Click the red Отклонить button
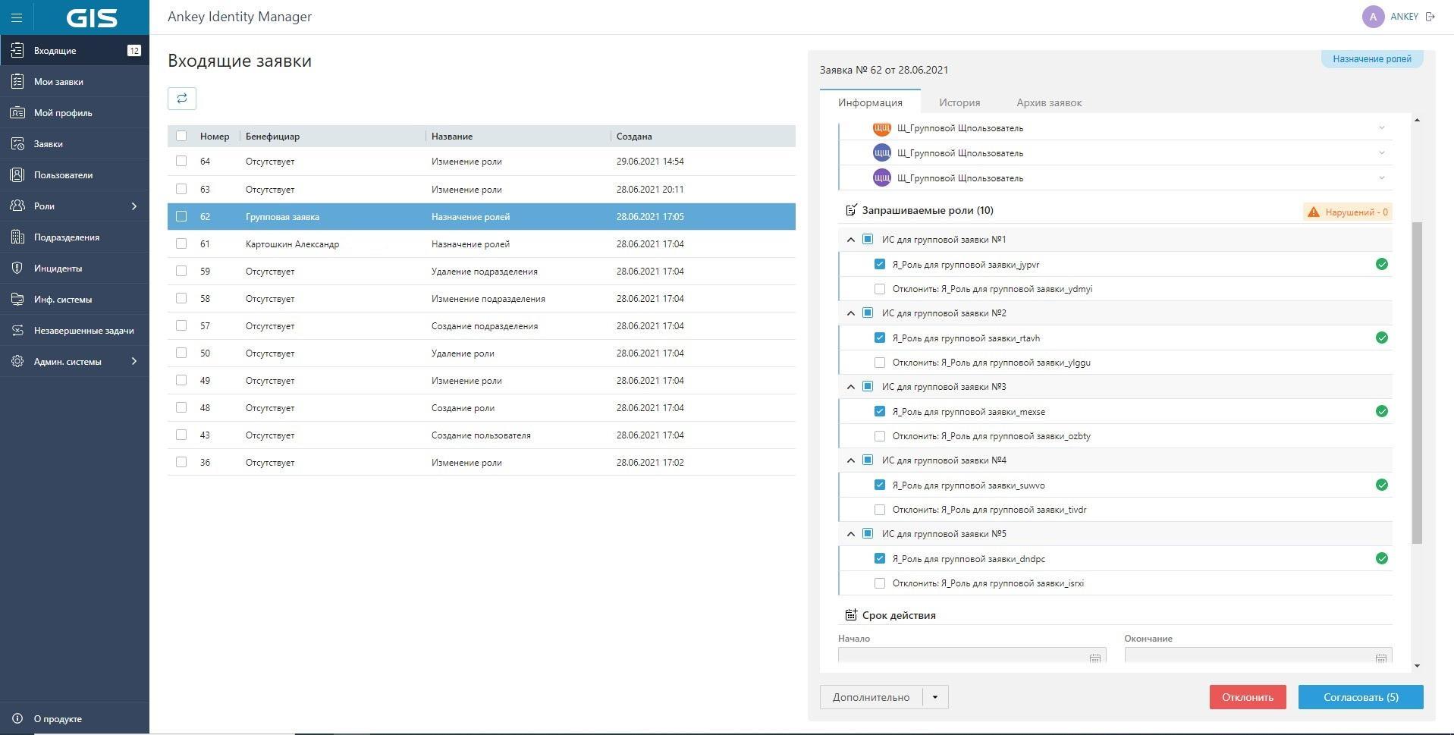 pyautogui.click(x=1247, y=697)
